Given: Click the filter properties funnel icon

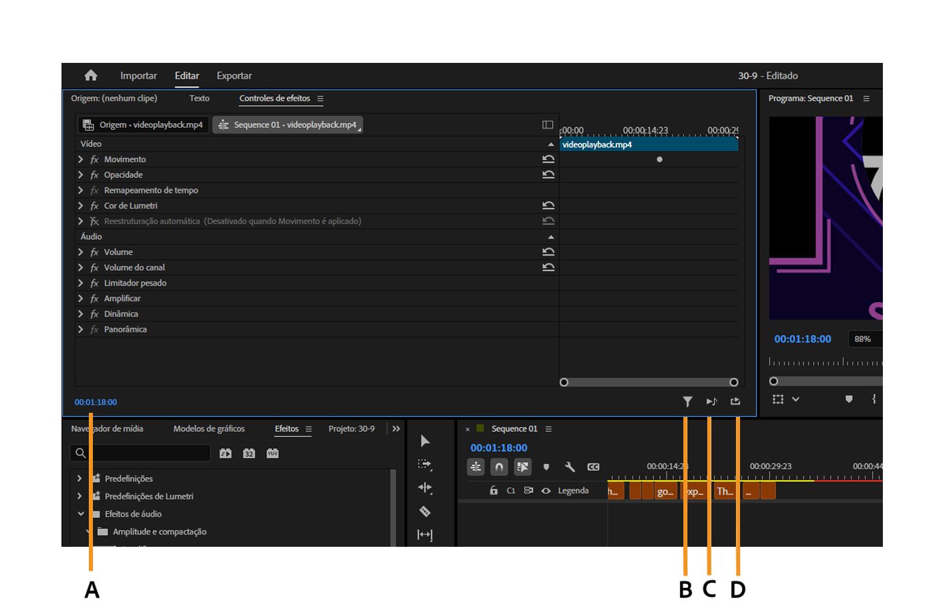Looking at the screenshot, I should 687,402.
